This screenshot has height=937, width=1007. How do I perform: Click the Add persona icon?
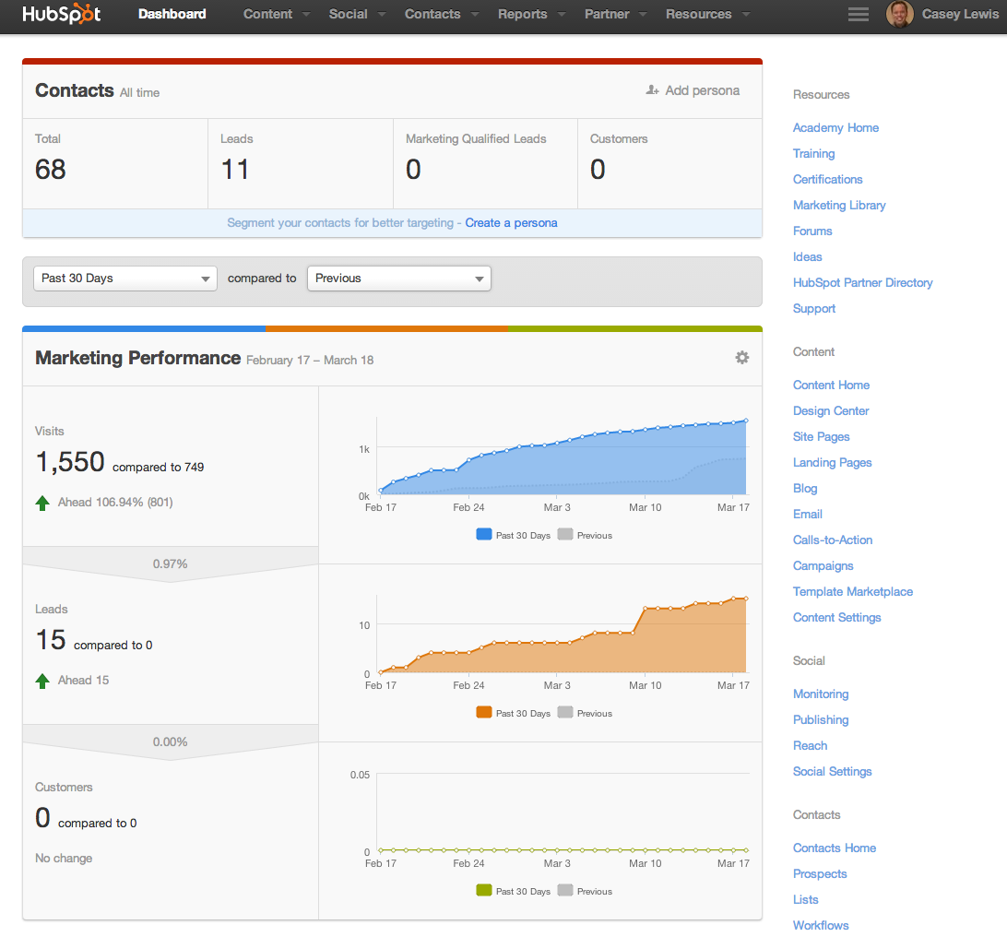[x=653, y=90]
